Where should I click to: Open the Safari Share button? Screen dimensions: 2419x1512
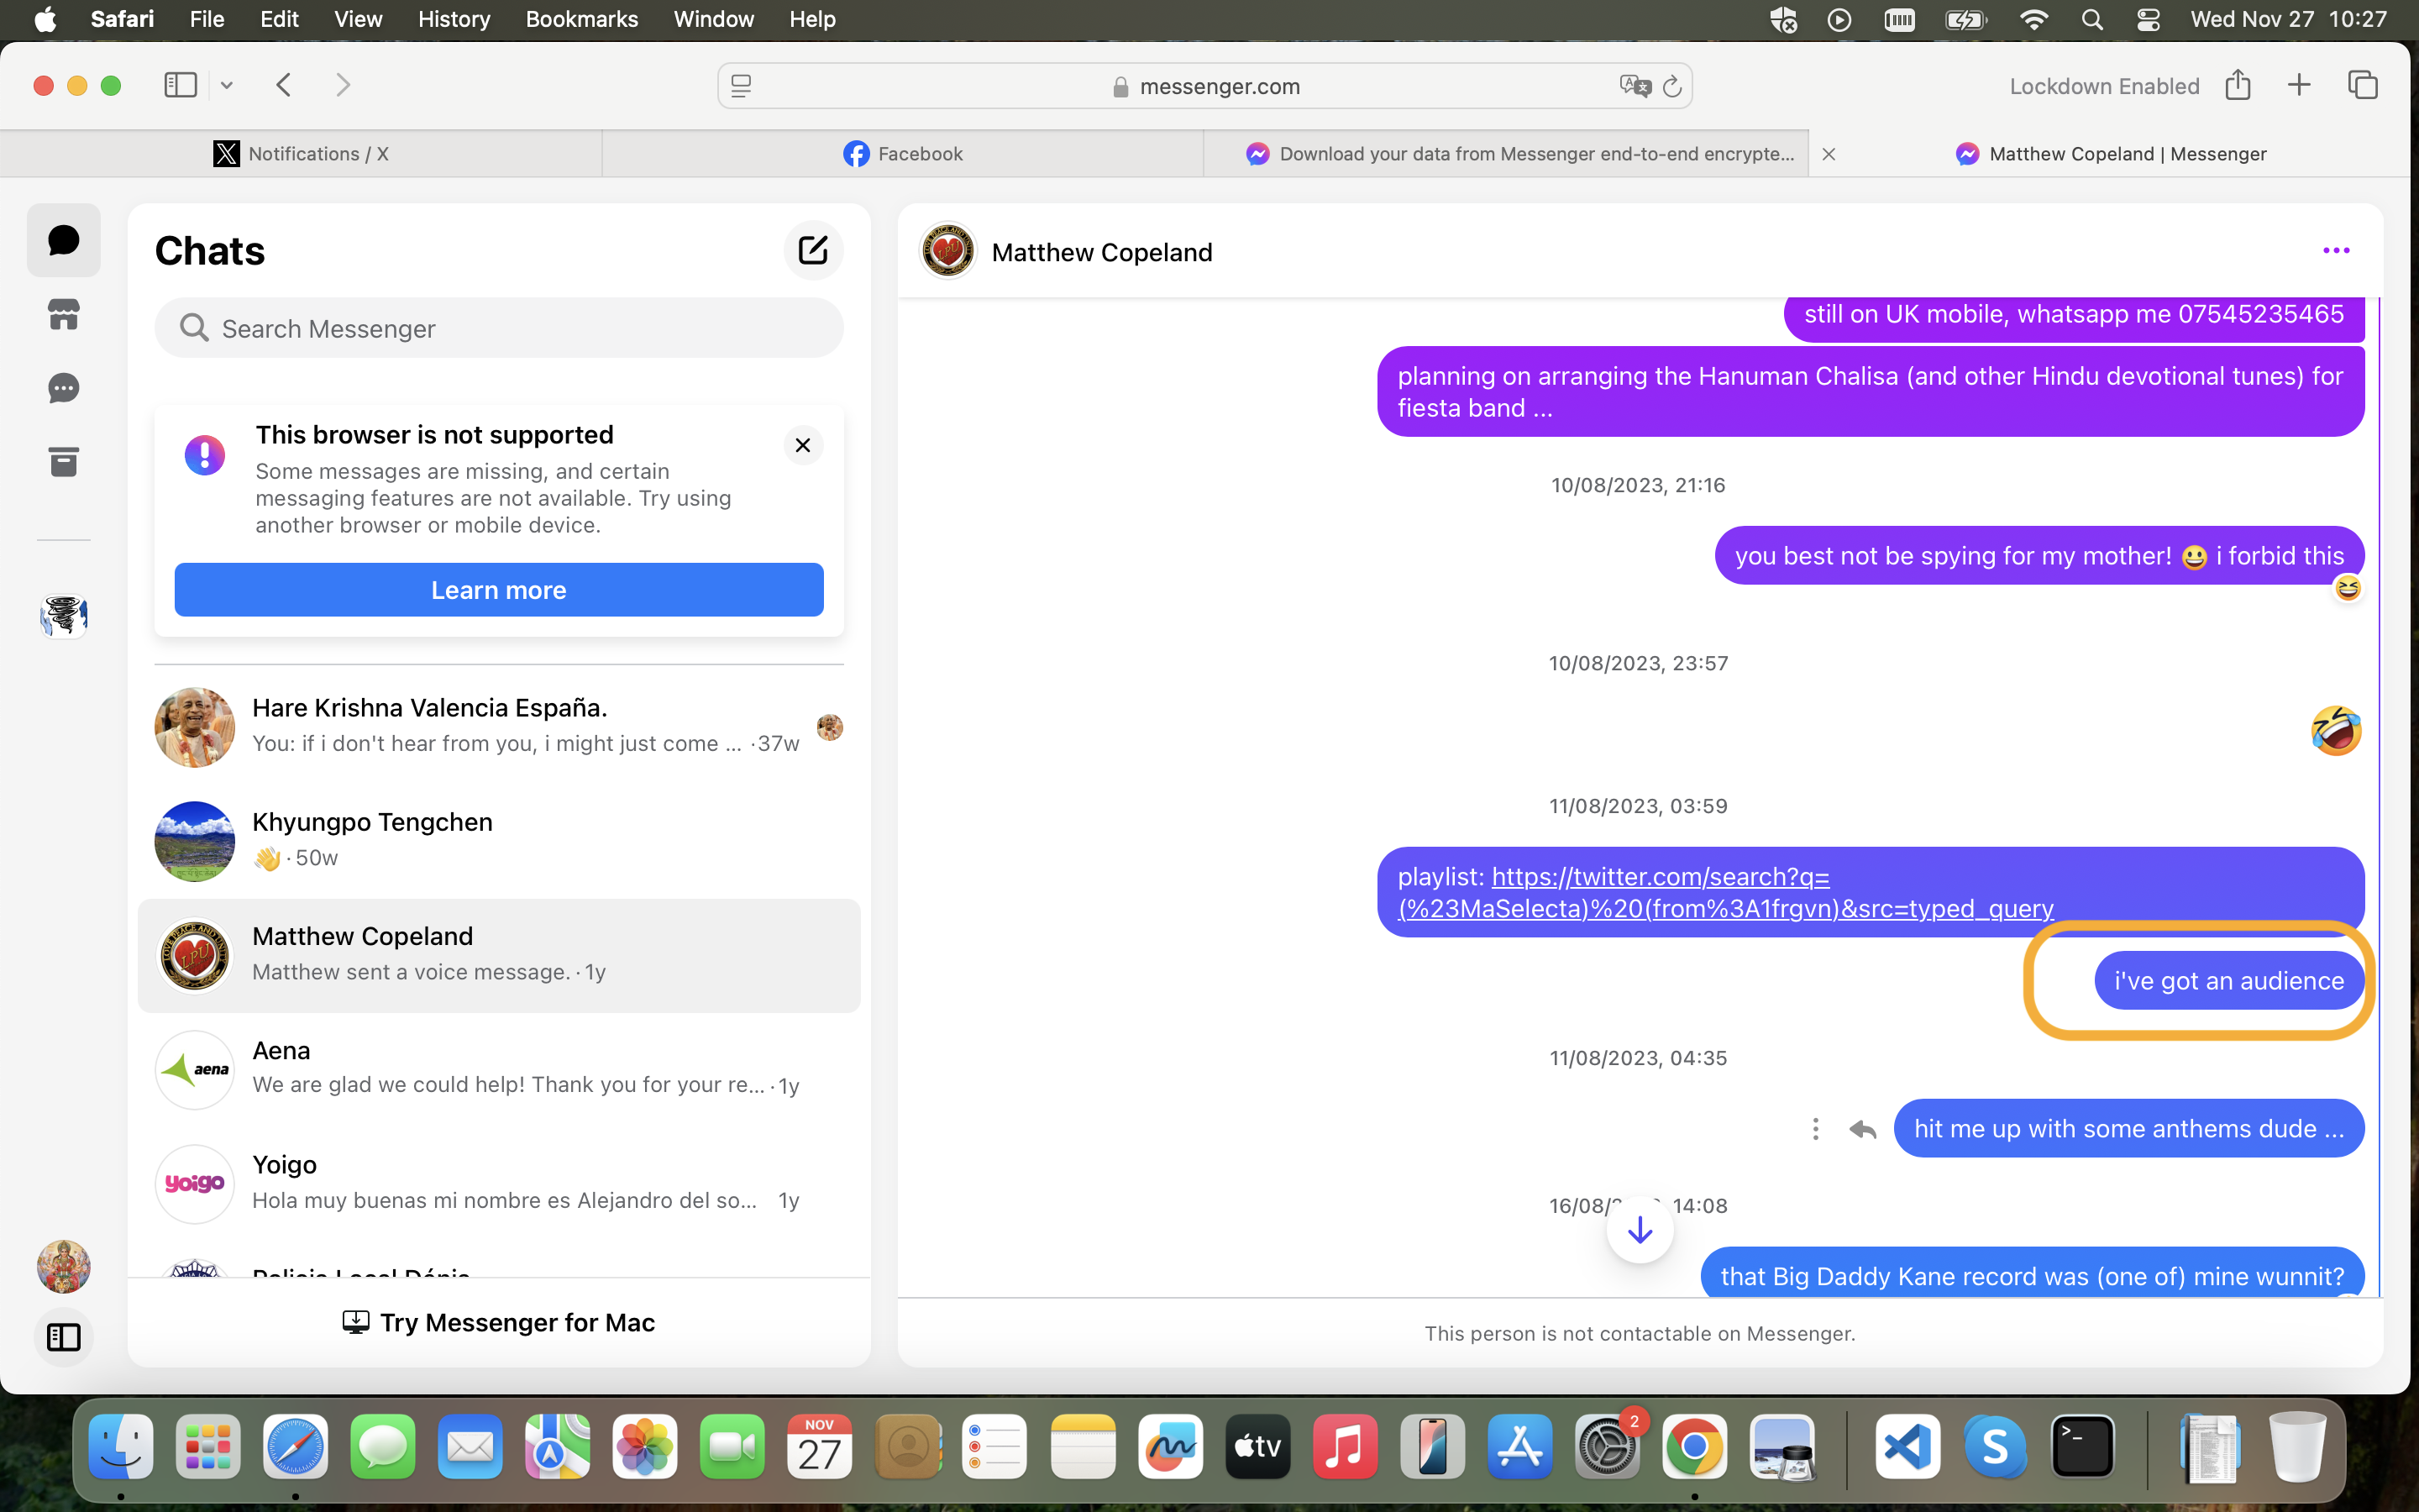2238,85
